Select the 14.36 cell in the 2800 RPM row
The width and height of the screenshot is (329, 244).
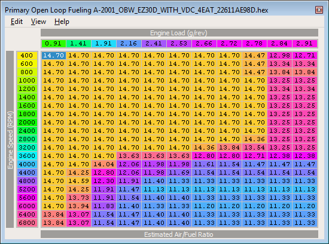254,139
